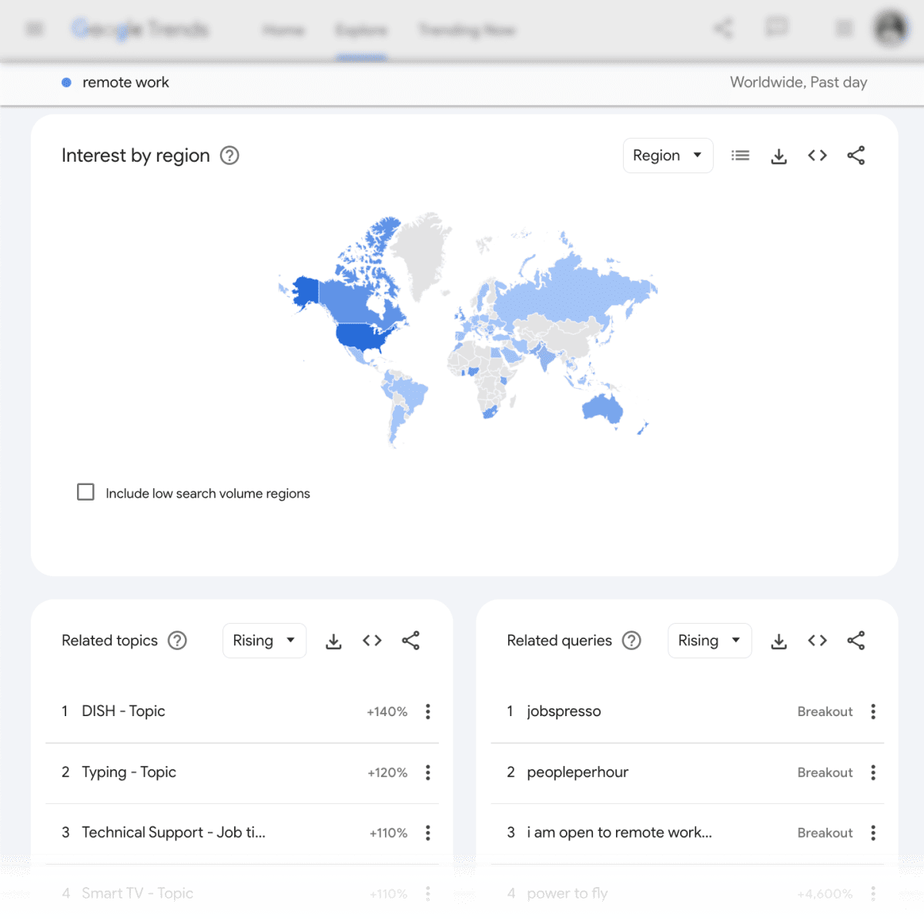Viewport: 924px width, 924px height.
Task: Share the Related queries panel
Action: (856, 640)
